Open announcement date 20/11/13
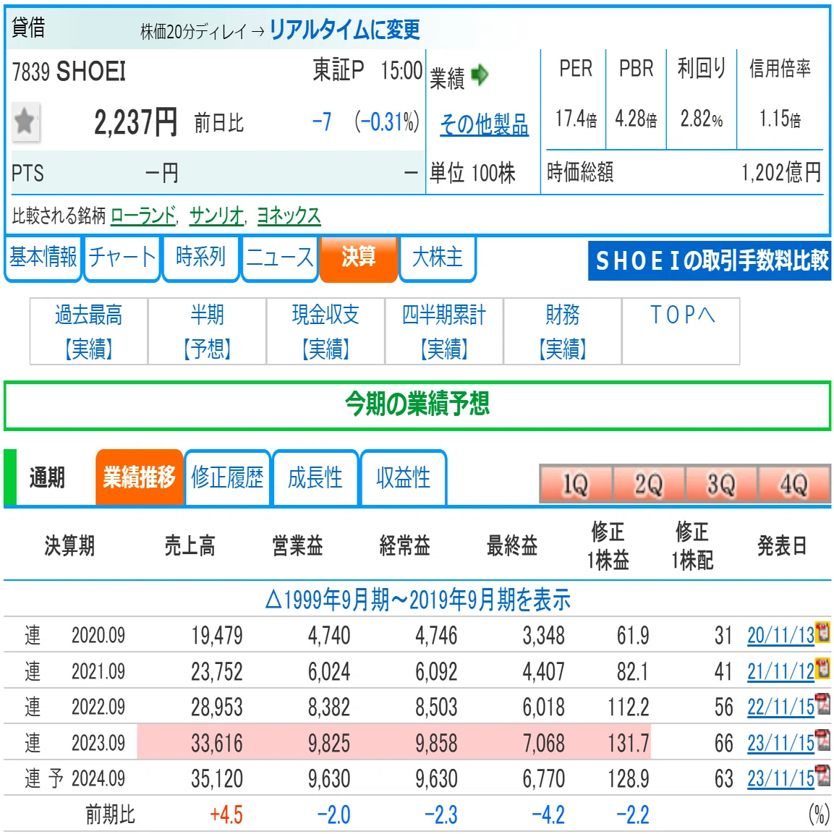Image resolution: width=834 pixels, height=834 pixels. point(780,635)
